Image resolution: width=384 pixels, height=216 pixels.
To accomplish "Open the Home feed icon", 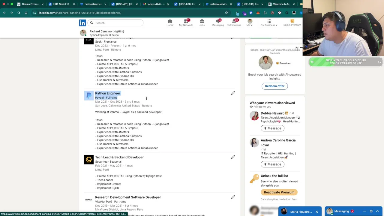I will (x=170, y=23).
